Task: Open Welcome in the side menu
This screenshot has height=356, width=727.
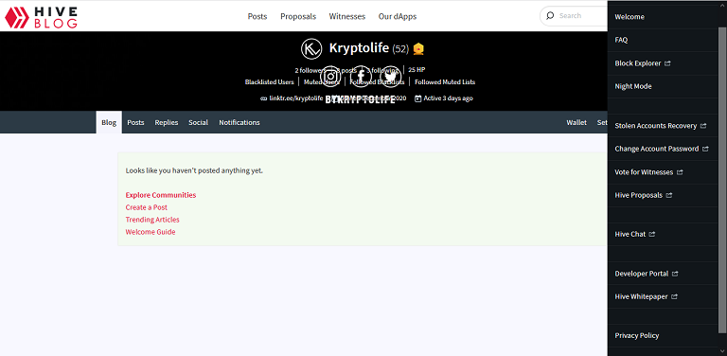Action: pos(629,17)
